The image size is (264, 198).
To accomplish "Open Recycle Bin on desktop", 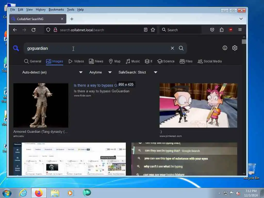I will [x=251, y=171].
